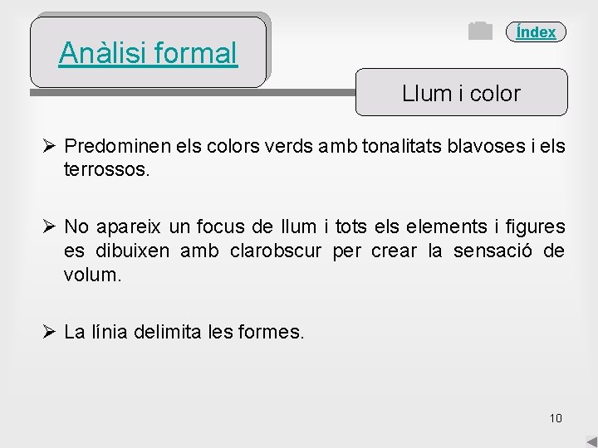Click the word 'clarobscur' in second bullet
Viewport: 598px width, 448px height.
(276, 251)
